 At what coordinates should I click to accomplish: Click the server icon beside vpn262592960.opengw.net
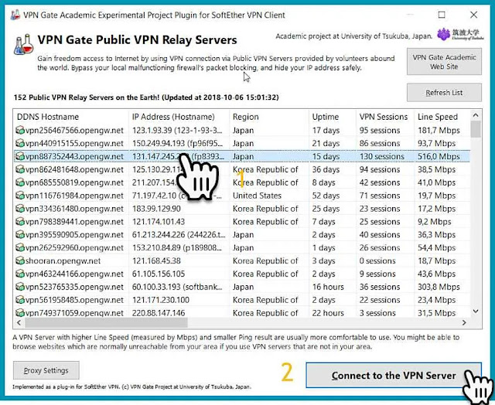[20, 247]
